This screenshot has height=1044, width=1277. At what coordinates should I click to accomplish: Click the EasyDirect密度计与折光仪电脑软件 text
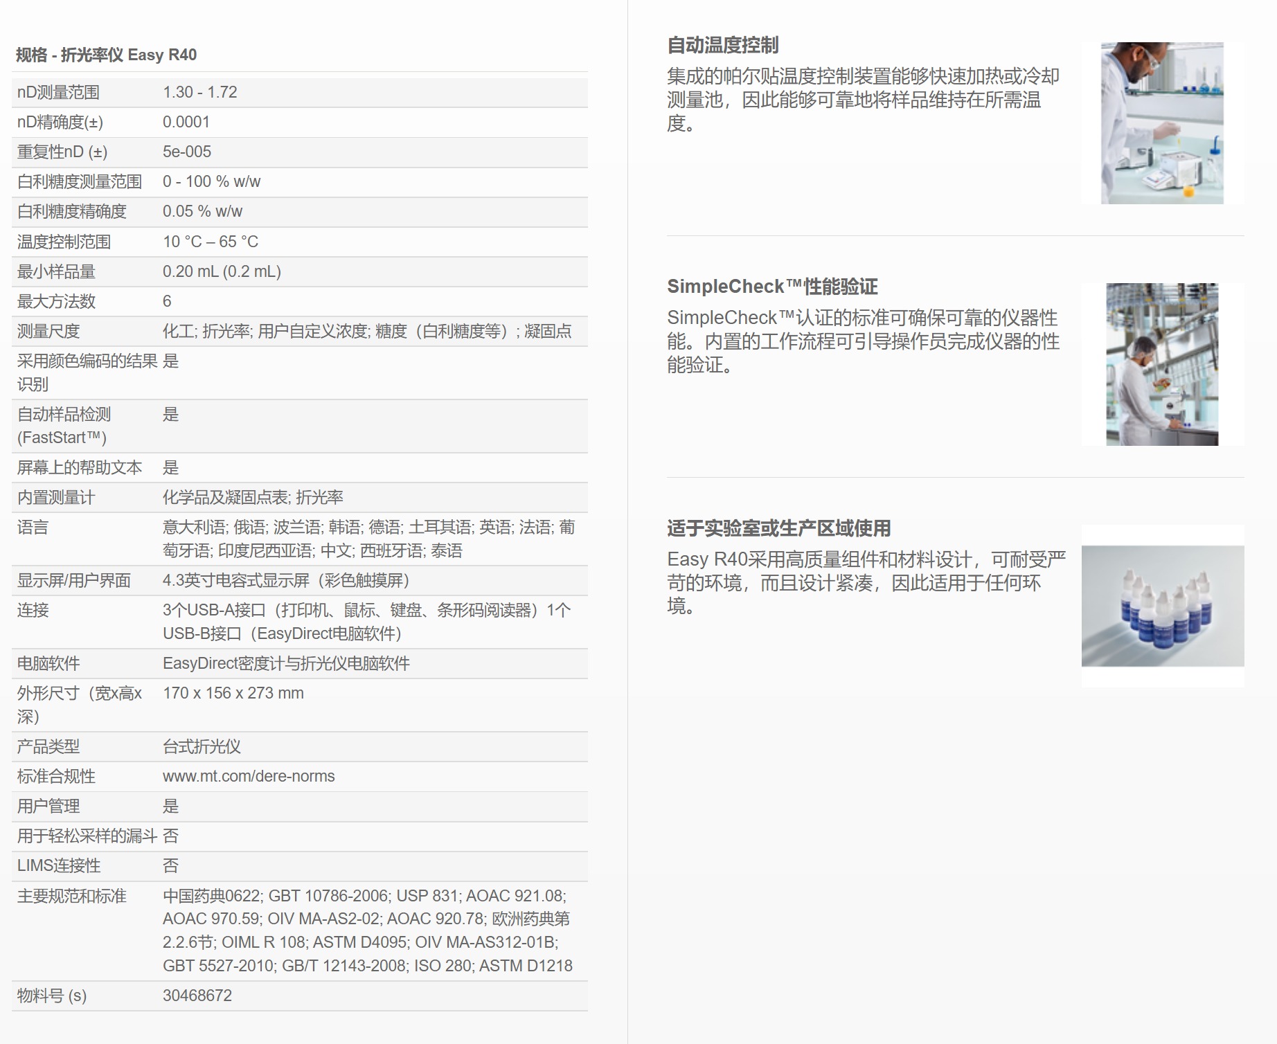[x=286, y=663]
